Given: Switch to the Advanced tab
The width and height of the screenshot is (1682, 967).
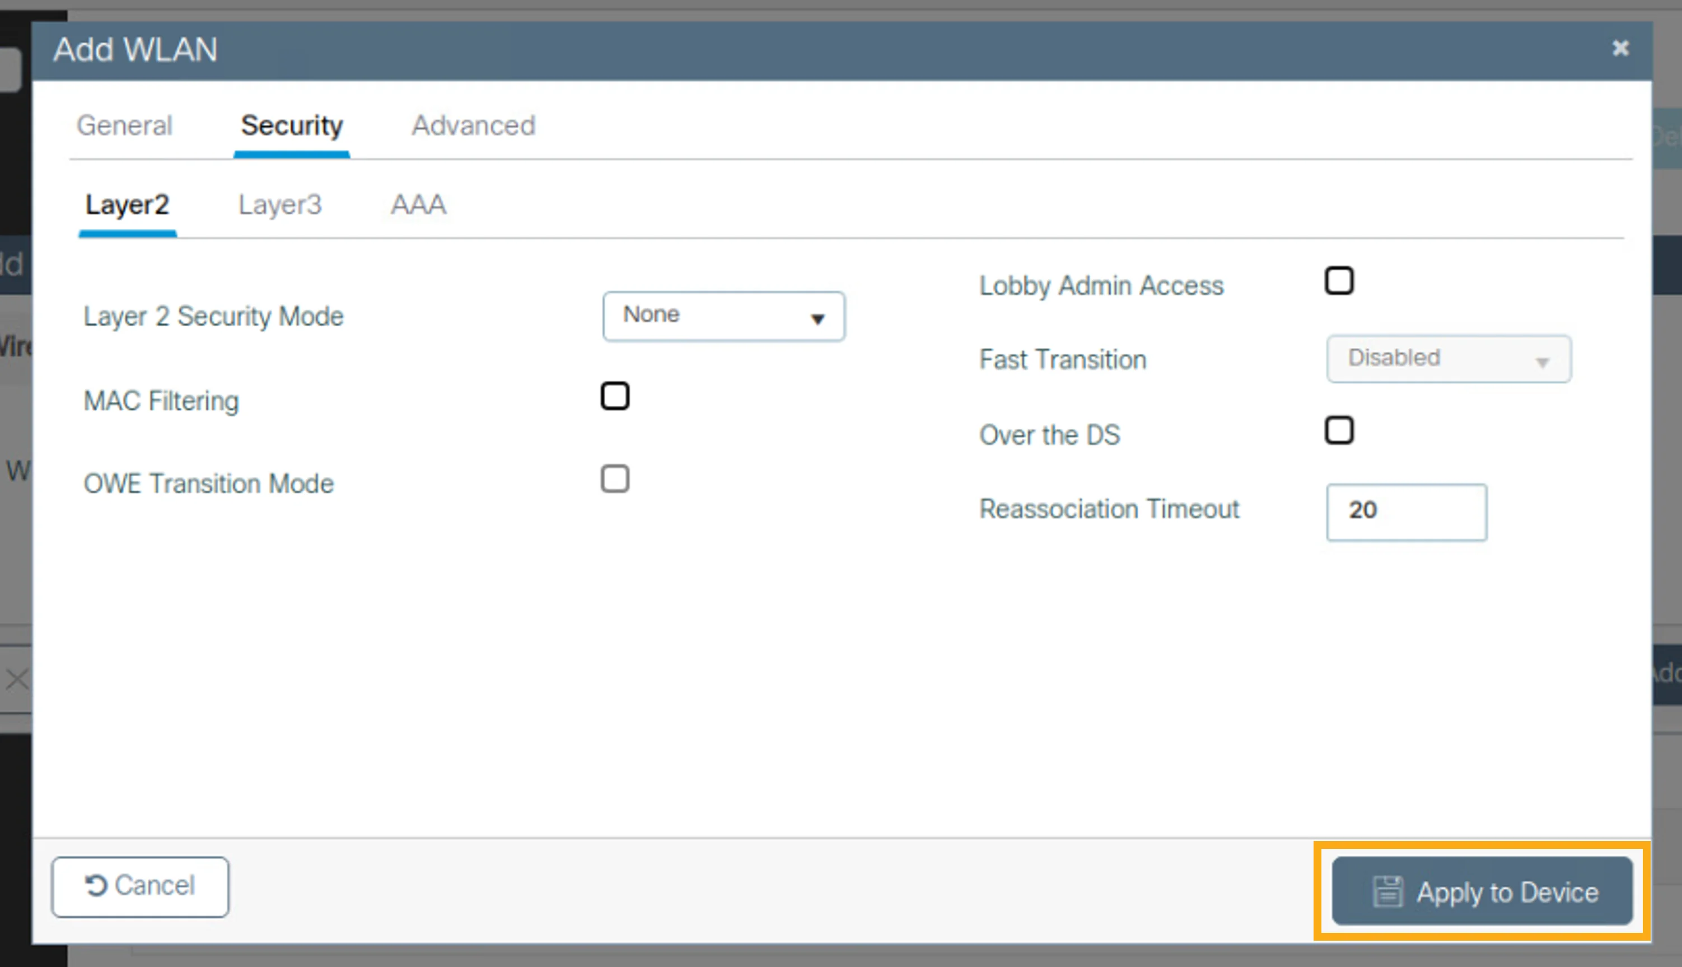Looking at the screenshot, I should 474,125.
